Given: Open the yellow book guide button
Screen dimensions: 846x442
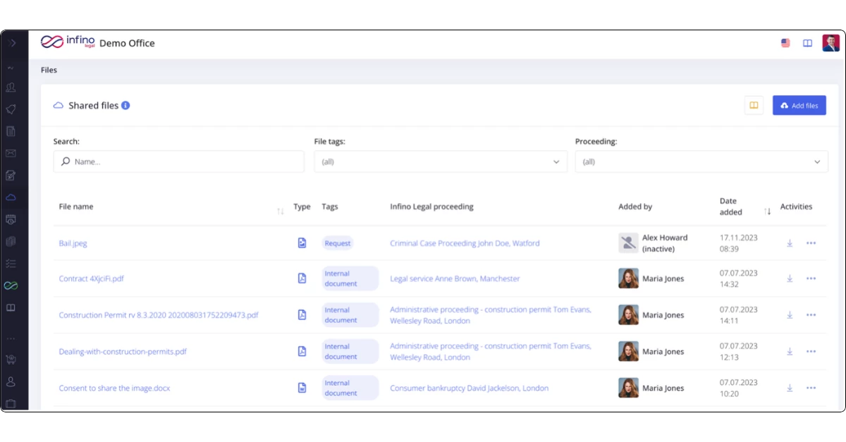Looking at the screenshot, I should pos(754,106).
